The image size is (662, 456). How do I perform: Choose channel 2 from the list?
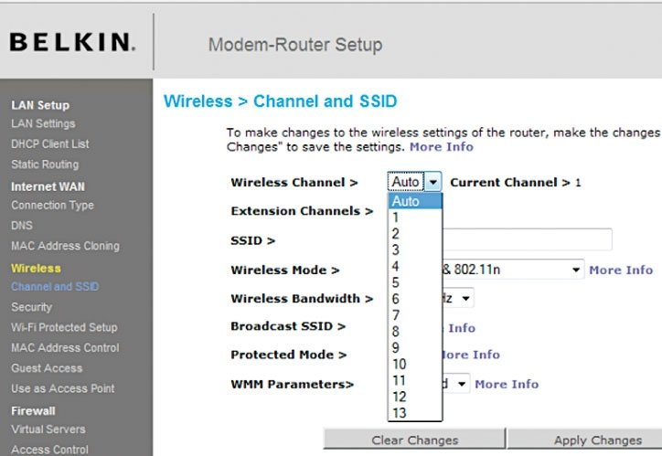click(x=415, y=234)
